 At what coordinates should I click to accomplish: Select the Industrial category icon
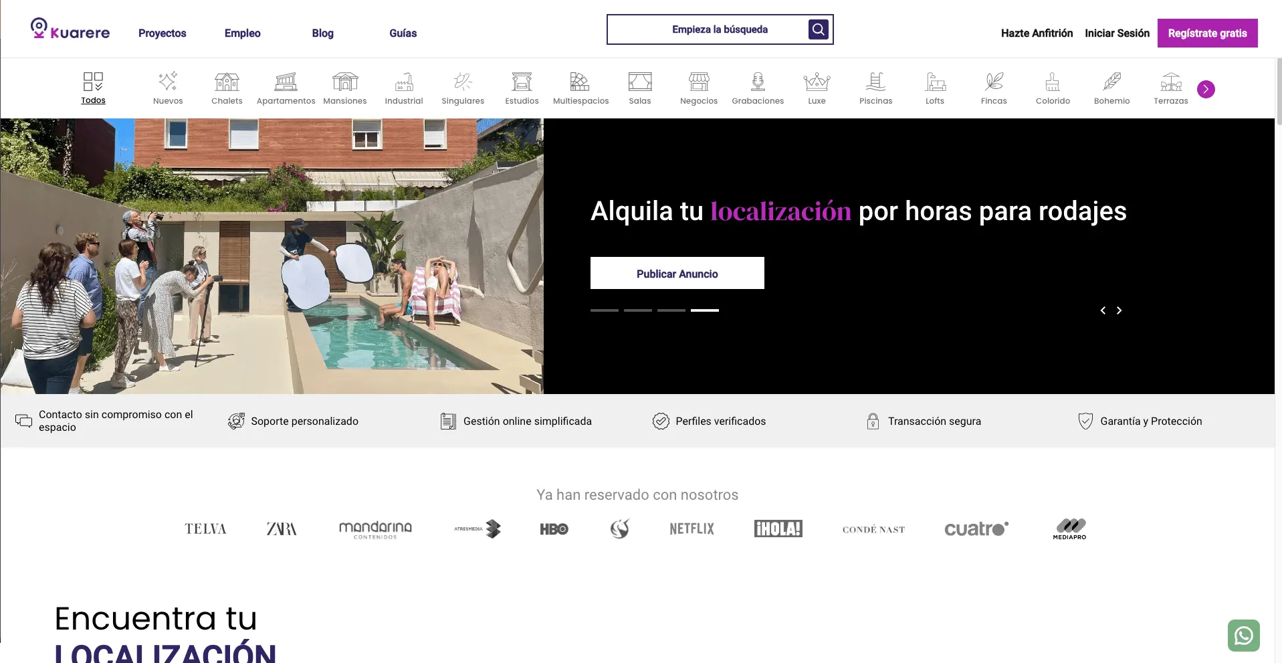tap(404, 82)
